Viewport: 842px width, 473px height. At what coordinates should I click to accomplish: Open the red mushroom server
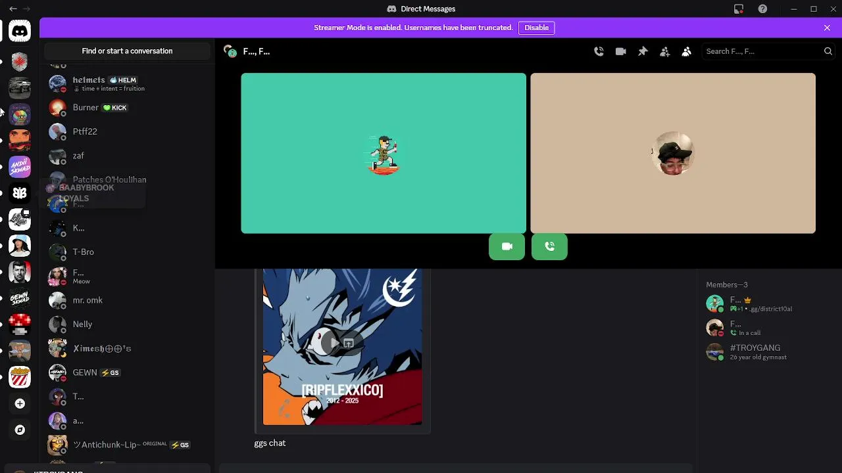click(20, 325)
